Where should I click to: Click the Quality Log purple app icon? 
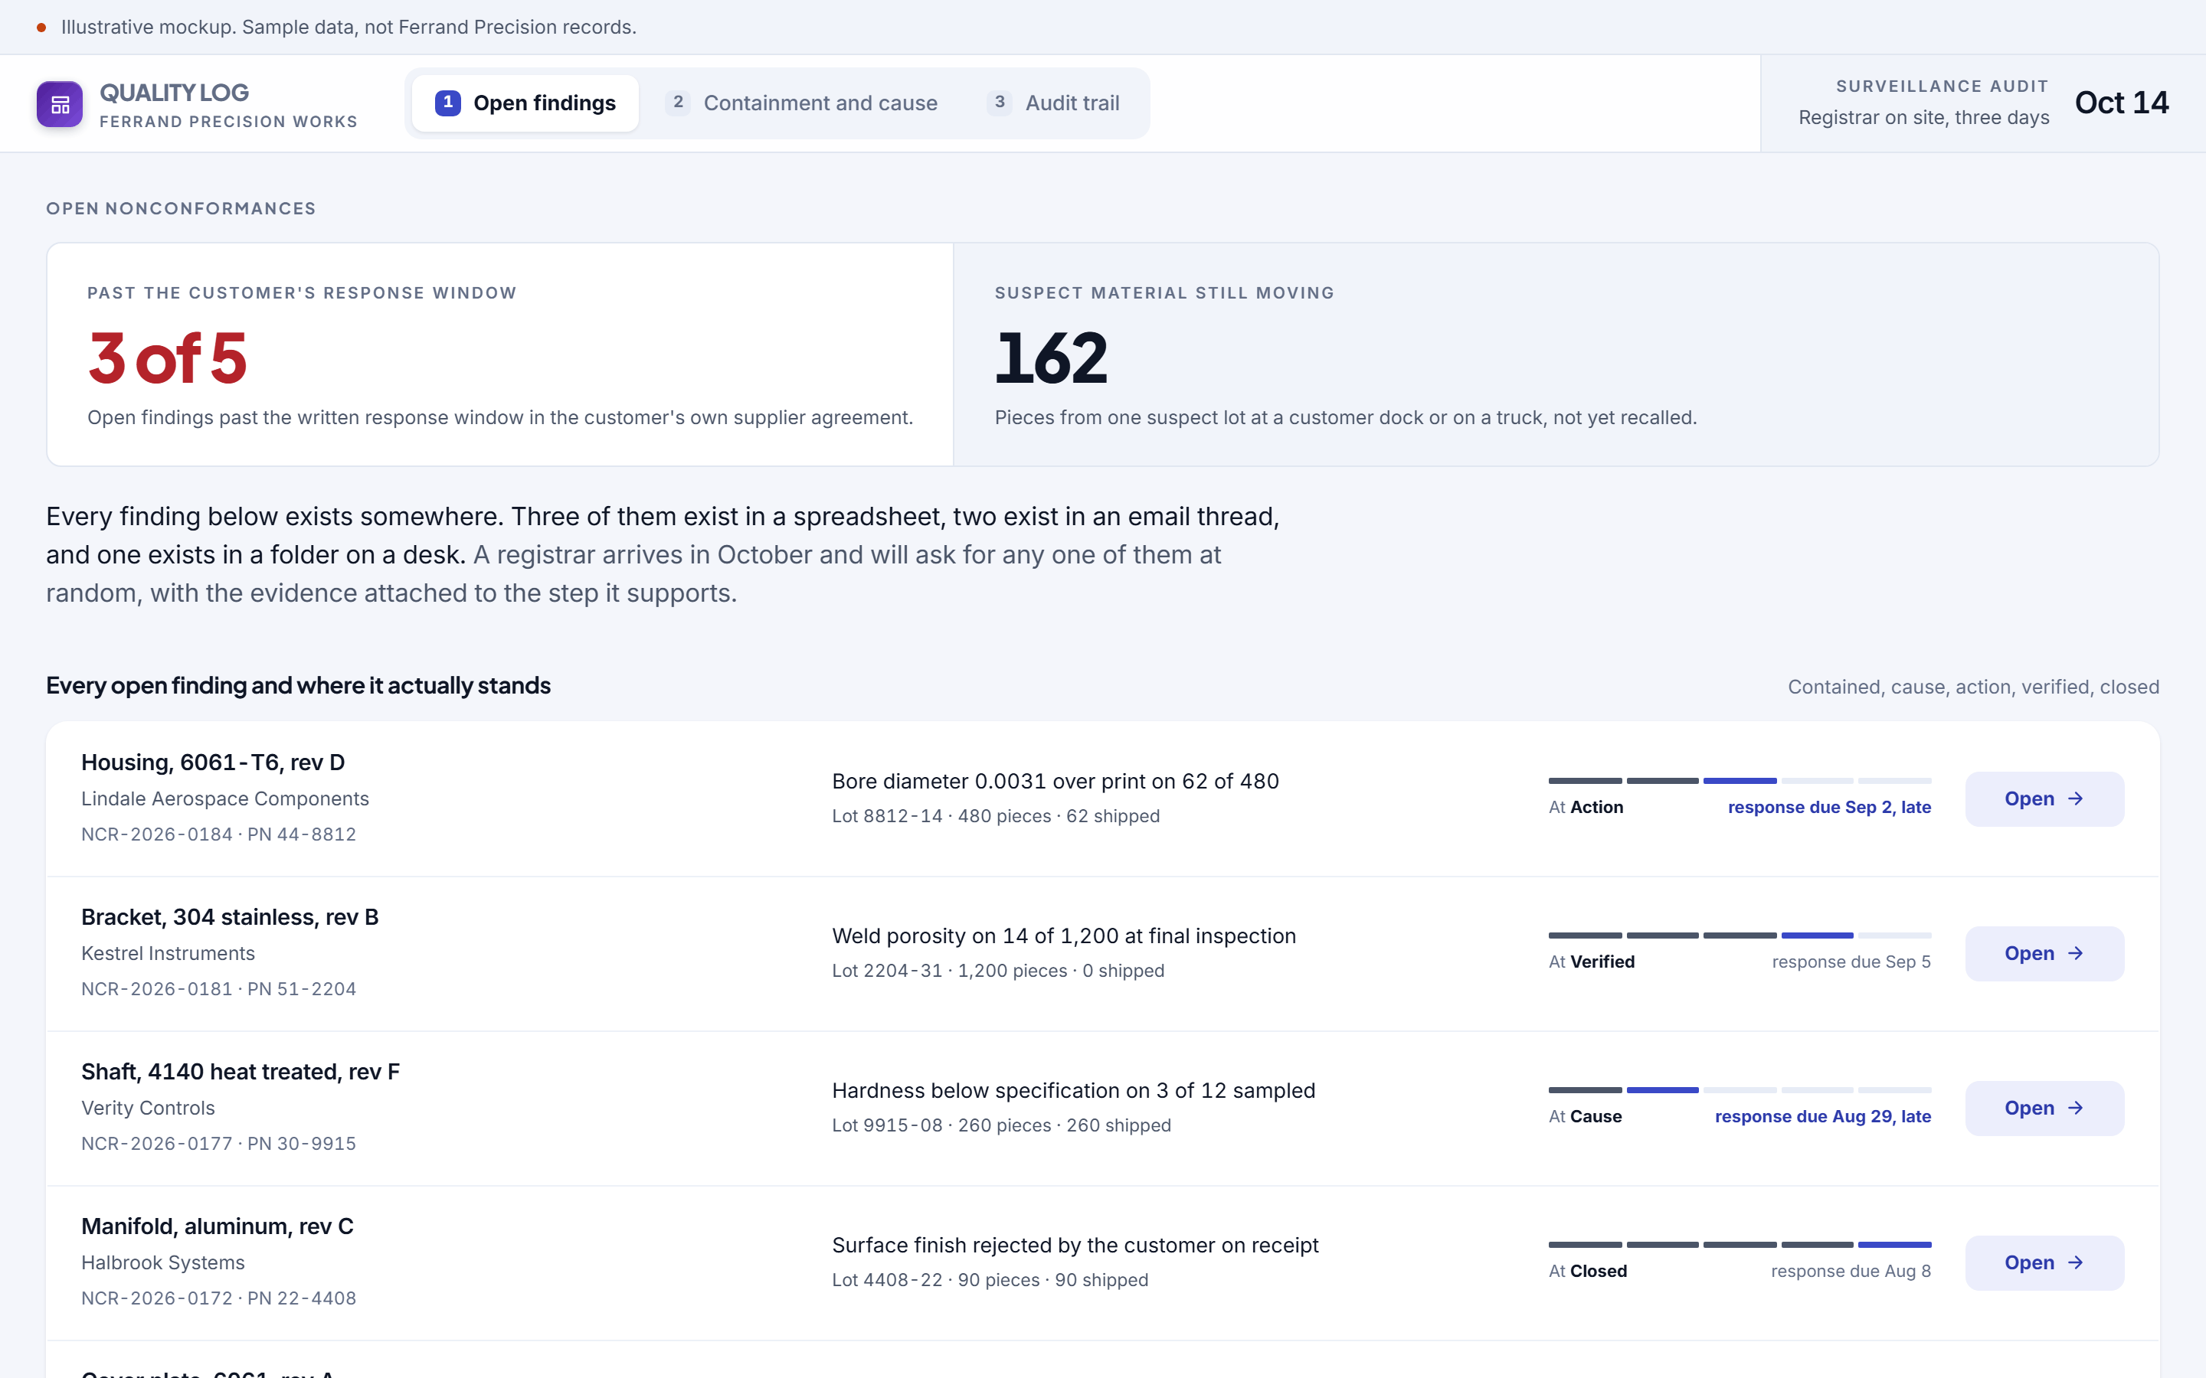[59, 104]
